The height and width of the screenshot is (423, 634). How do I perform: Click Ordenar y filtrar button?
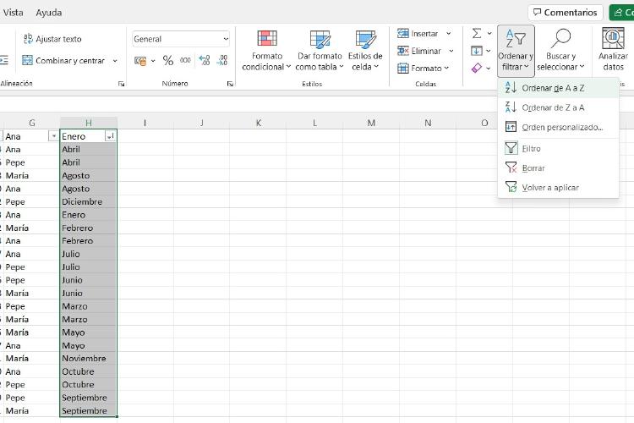[516, 51]
